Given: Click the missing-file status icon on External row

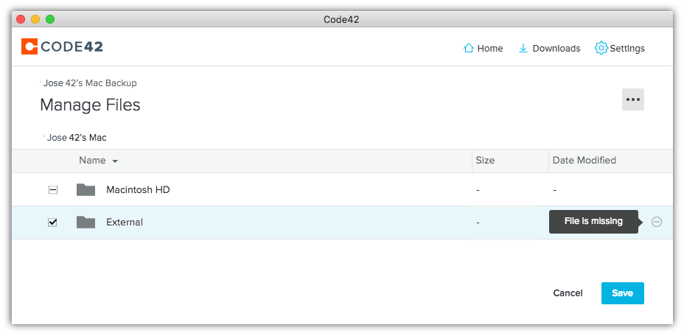Looking at the screenshot, I should [x=657, y=222].
